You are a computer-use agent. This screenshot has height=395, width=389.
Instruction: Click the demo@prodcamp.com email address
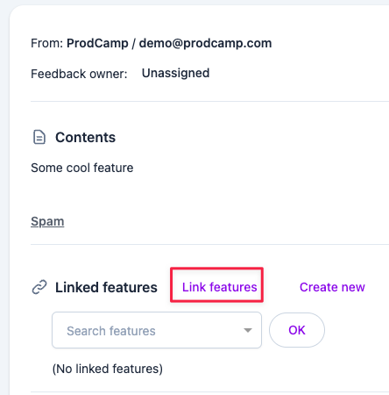[205, 43]
